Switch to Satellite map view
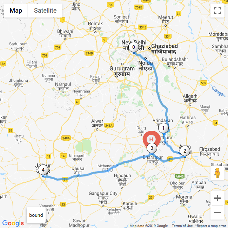Viewport: 228px width, 228px height. (x=45, y=11)
